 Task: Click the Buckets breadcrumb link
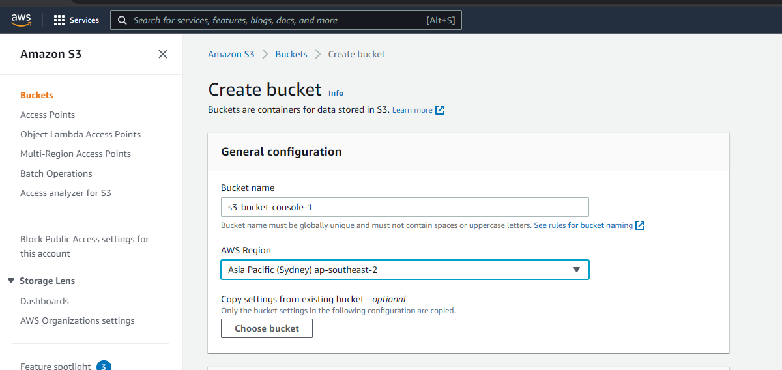coord(291,54)
